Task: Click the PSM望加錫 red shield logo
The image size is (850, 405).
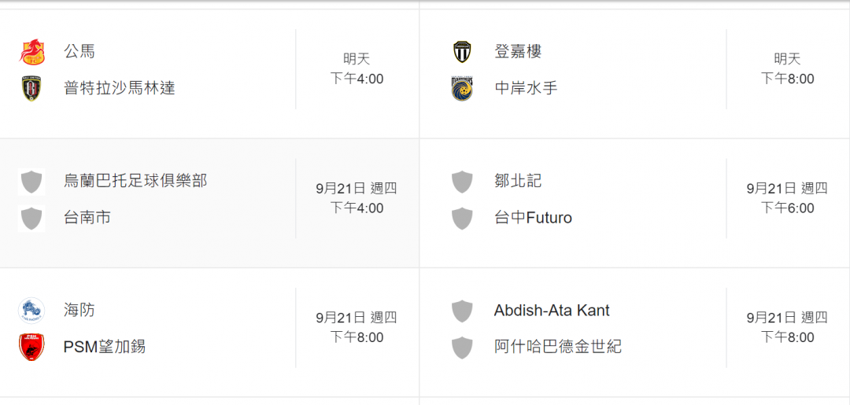Action: (31, 347)
